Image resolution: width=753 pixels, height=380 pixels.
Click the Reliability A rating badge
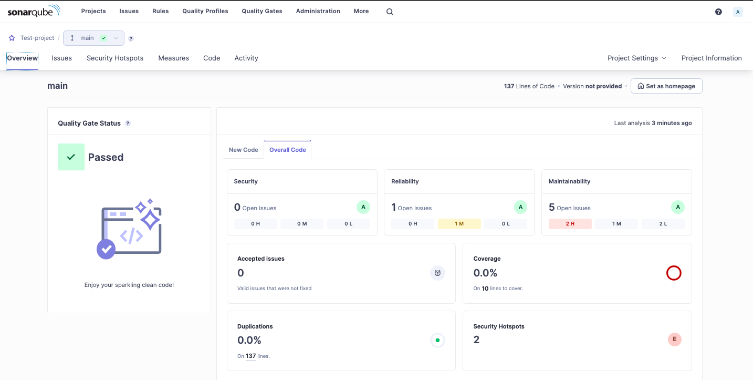click(520, 207)
